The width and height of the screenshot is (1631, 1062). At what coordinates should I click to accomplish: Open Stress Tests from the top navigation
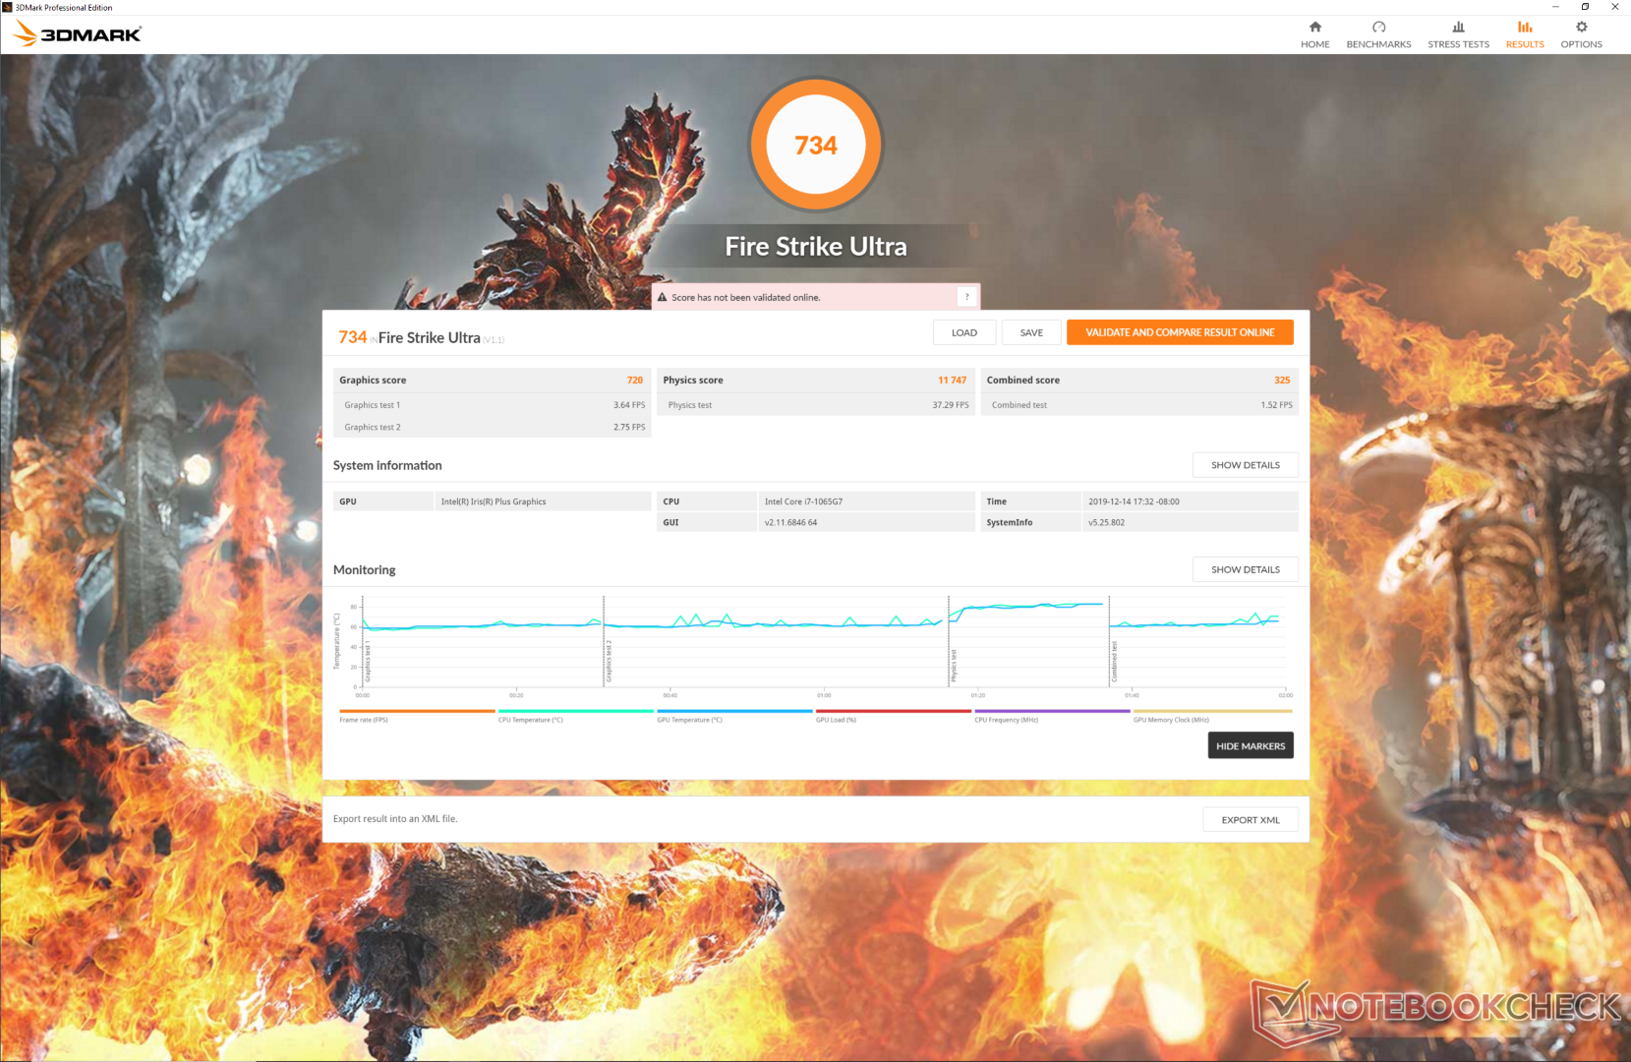pyautogui.click(x=1458, y=34)
